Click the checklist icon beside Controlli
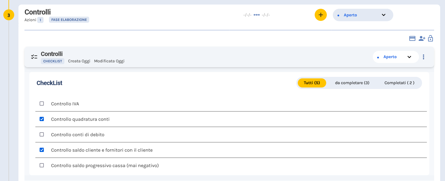 tap(34, 57)
